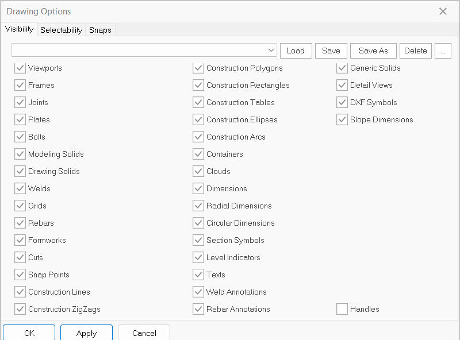
Task: Disable Construction Lines visibility
Action: point(20,292)
